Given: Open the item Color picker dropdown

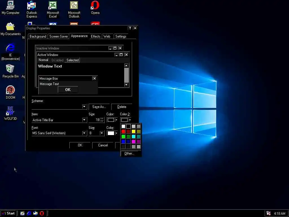Looking at the screenshot, I should [x=112, y=120].
